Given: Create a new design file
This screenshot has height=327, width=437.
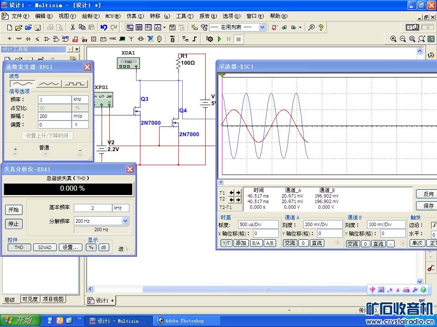Looking at the screenshot, I should pos(9,28).
